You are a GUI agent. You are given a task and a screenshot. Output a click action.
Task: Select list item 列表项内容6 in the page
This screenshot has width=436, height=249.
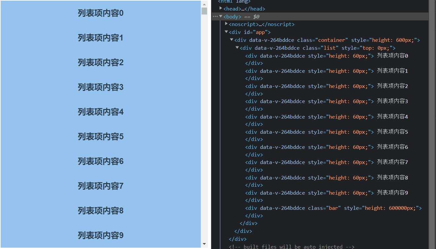point(100,161)
